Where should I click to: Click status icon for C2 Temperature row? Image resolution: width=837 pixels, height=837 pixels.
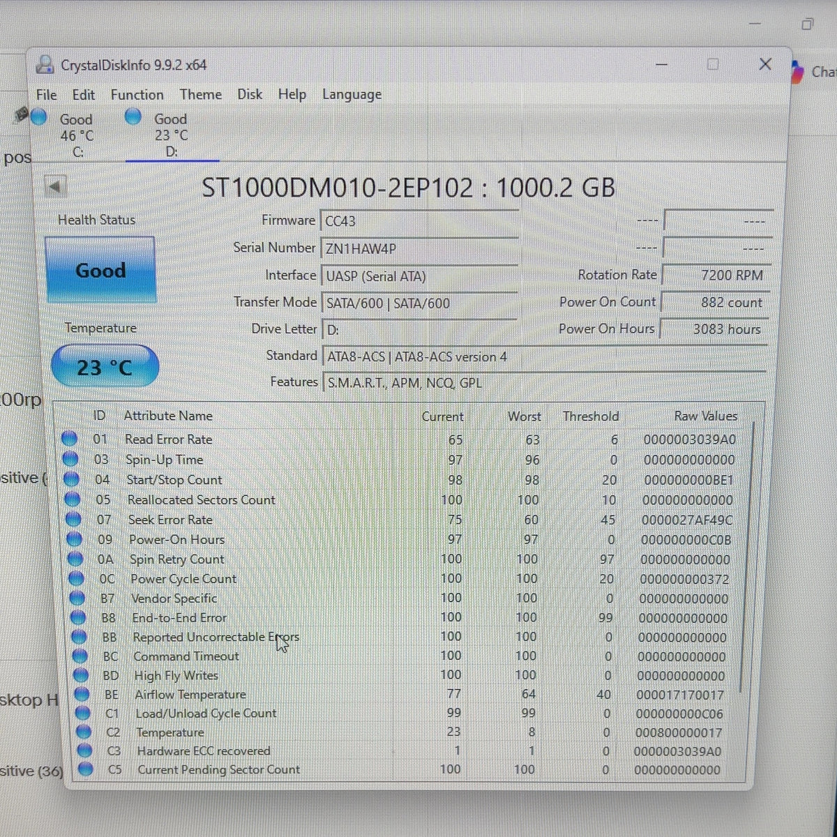(x=84, y=732)
